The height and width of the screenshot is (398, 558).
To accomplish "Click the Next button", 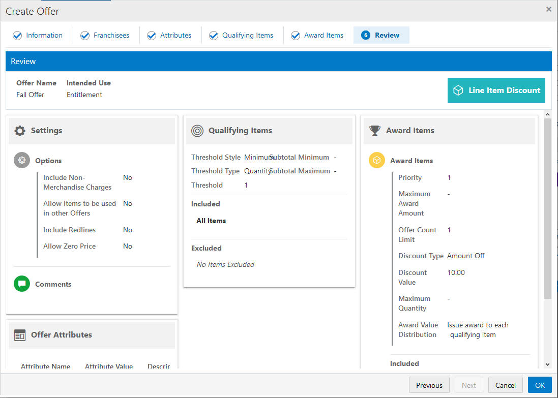I will point(468,385).
